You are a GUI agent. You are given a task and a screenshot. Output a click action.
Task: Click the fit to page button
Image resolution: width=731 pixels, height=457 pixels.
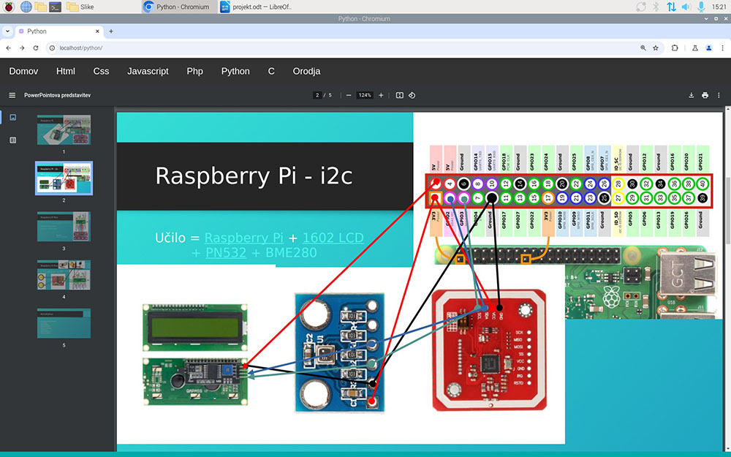(x=400, y=95)
